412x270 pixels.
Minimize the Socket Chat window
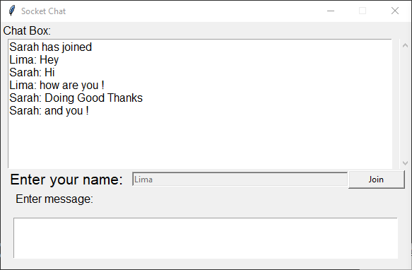(331, 11)
